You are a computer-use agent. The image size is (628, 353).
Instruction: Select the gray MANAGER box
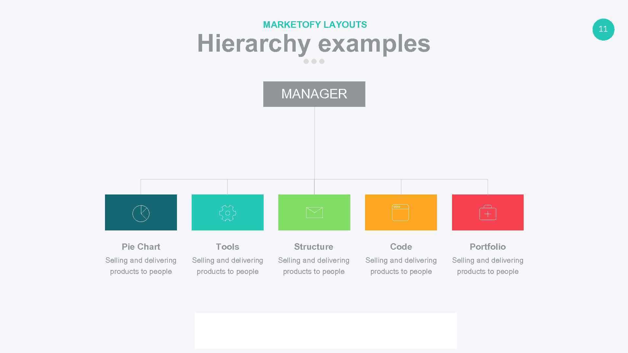click(x=314, y=94)
